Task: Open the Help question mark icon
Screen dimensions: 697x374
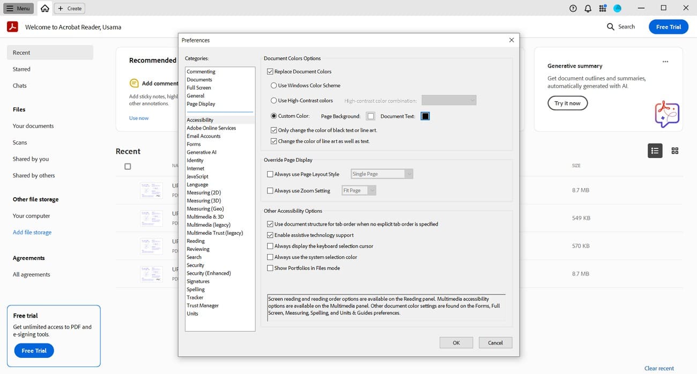Action: tap(573, 9)
